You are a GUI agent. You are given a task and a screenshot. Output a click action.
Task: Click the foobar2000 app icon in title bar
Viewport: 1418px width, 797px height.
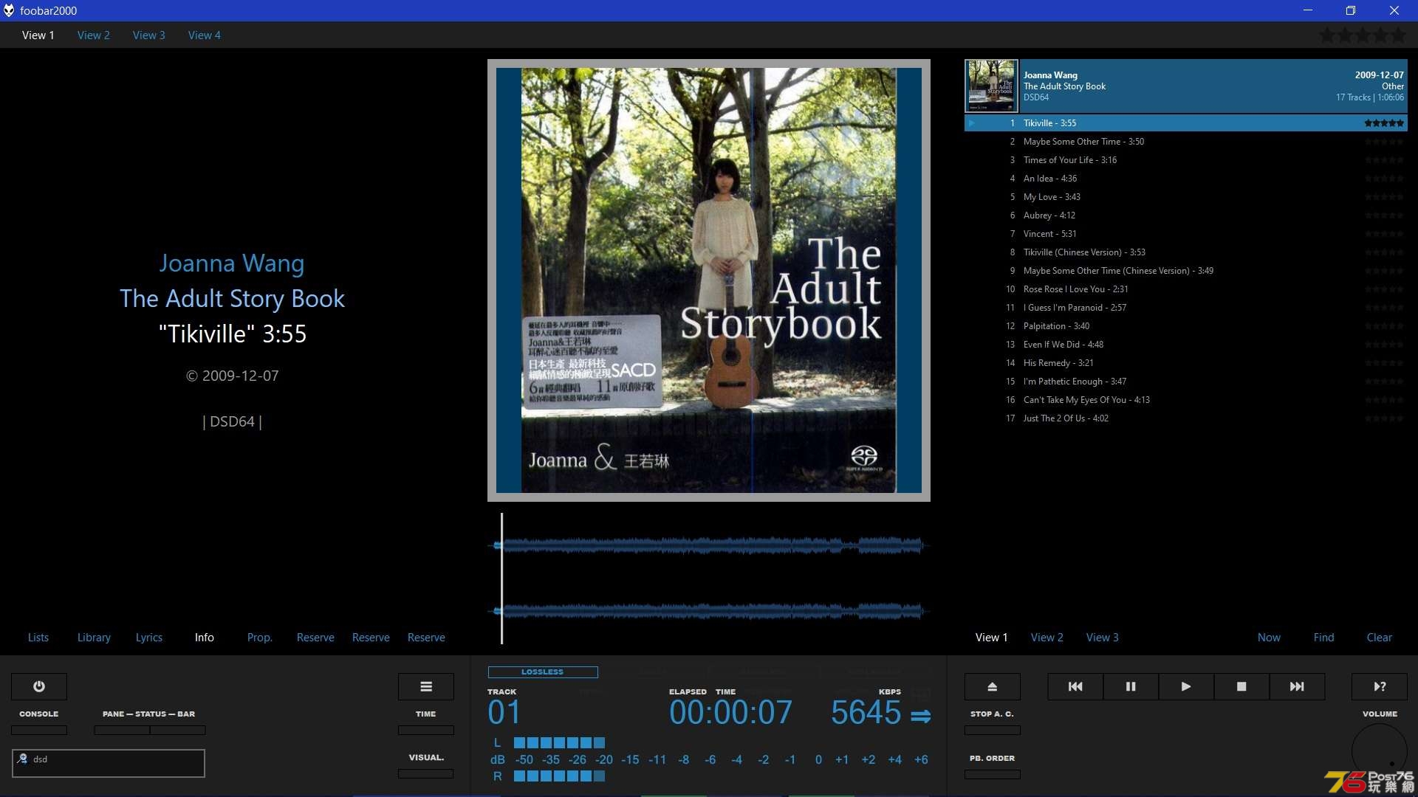[x=9, y=10]
